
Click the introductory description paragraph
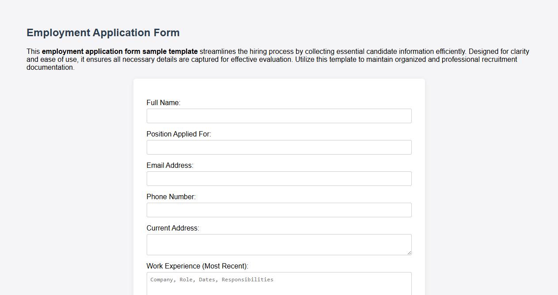tap(277, 59)
